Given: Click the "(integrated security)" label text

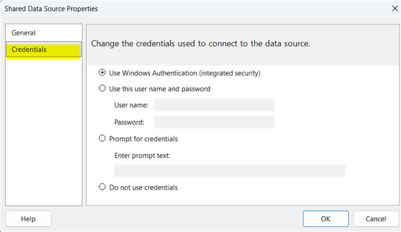Looking at the screenshot, I should 231,73.
